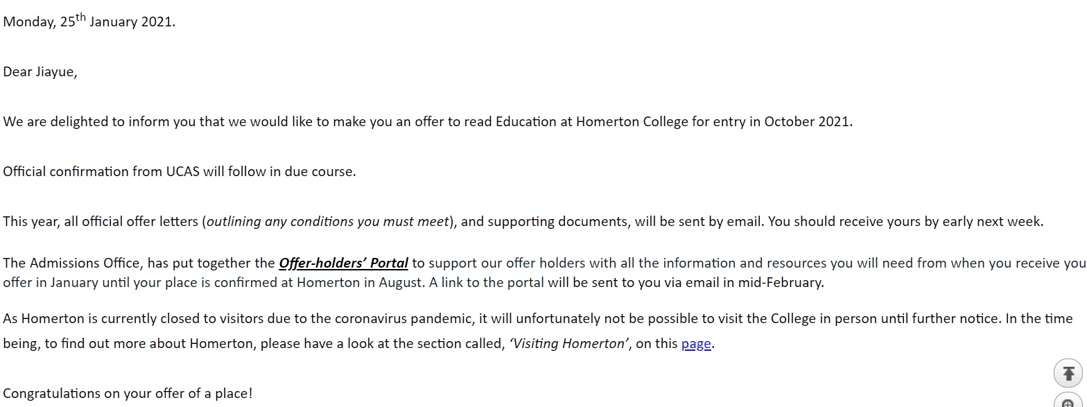
Task: Click the scroll-to-top arrow button
Action: pos(1068,373)
